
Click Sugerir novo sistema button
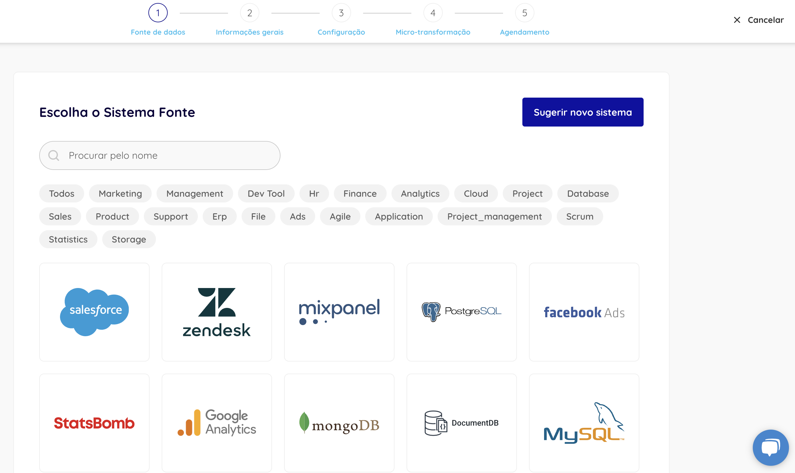tap(583, 112)
